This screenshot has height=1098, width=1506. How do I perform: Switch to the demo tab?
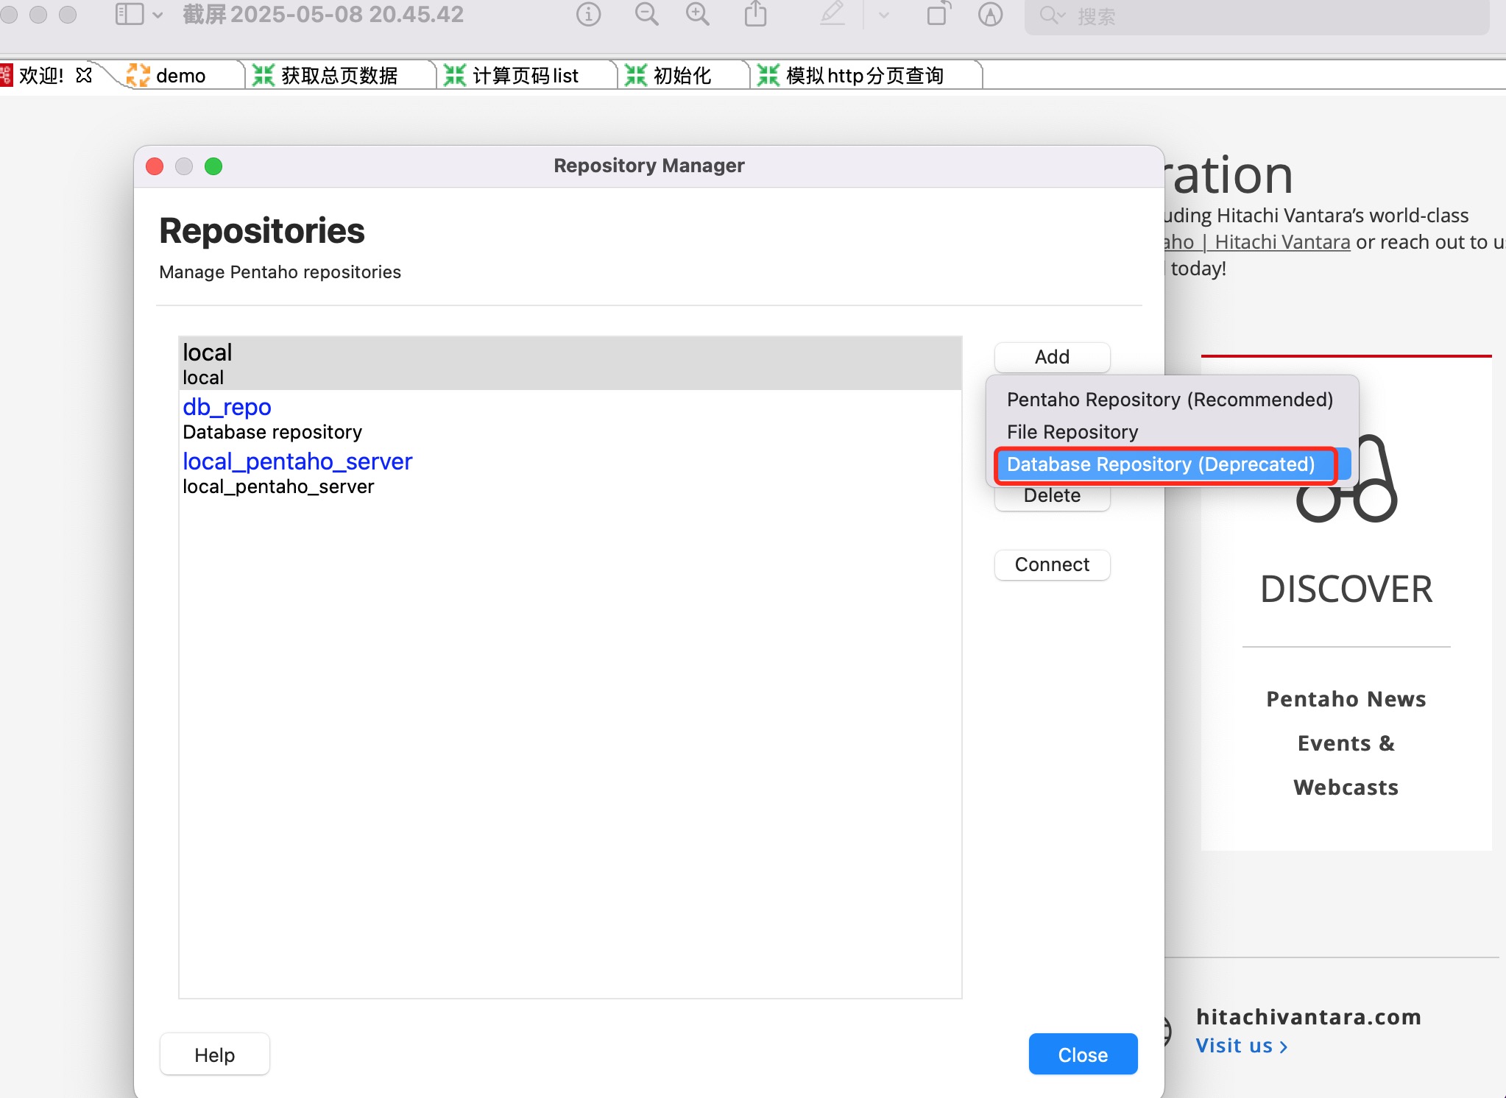tap(180, 76)
